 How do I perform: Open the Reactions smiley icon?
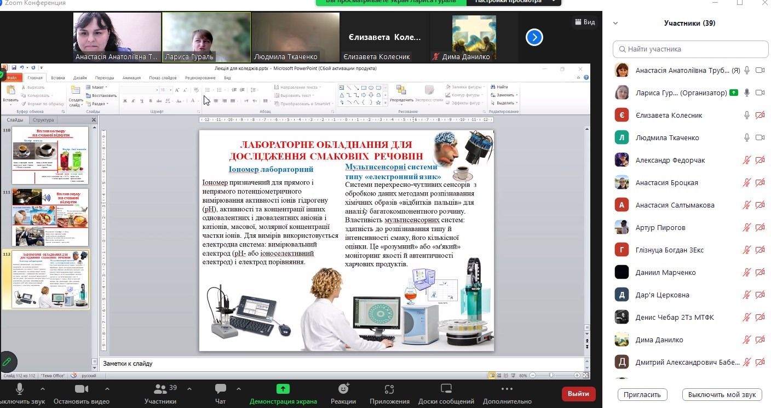(343, 388)
